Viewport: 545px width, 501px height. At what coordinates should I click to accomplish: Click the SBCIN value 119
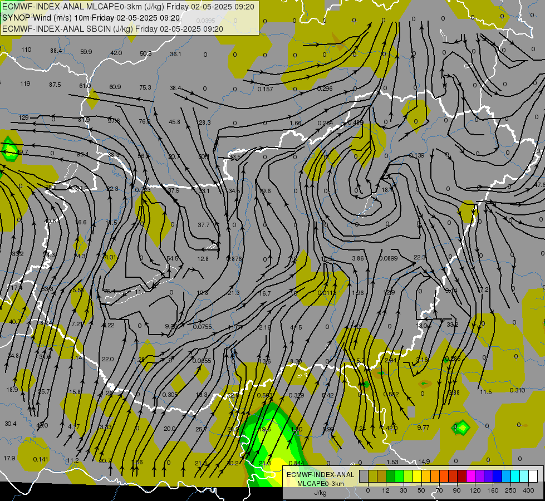(x=25, y=83)
